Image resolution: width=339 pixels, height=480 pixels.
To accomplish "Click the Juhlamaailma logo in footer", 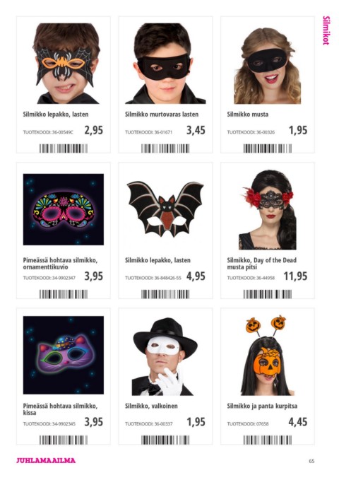I will click(46, 460).
